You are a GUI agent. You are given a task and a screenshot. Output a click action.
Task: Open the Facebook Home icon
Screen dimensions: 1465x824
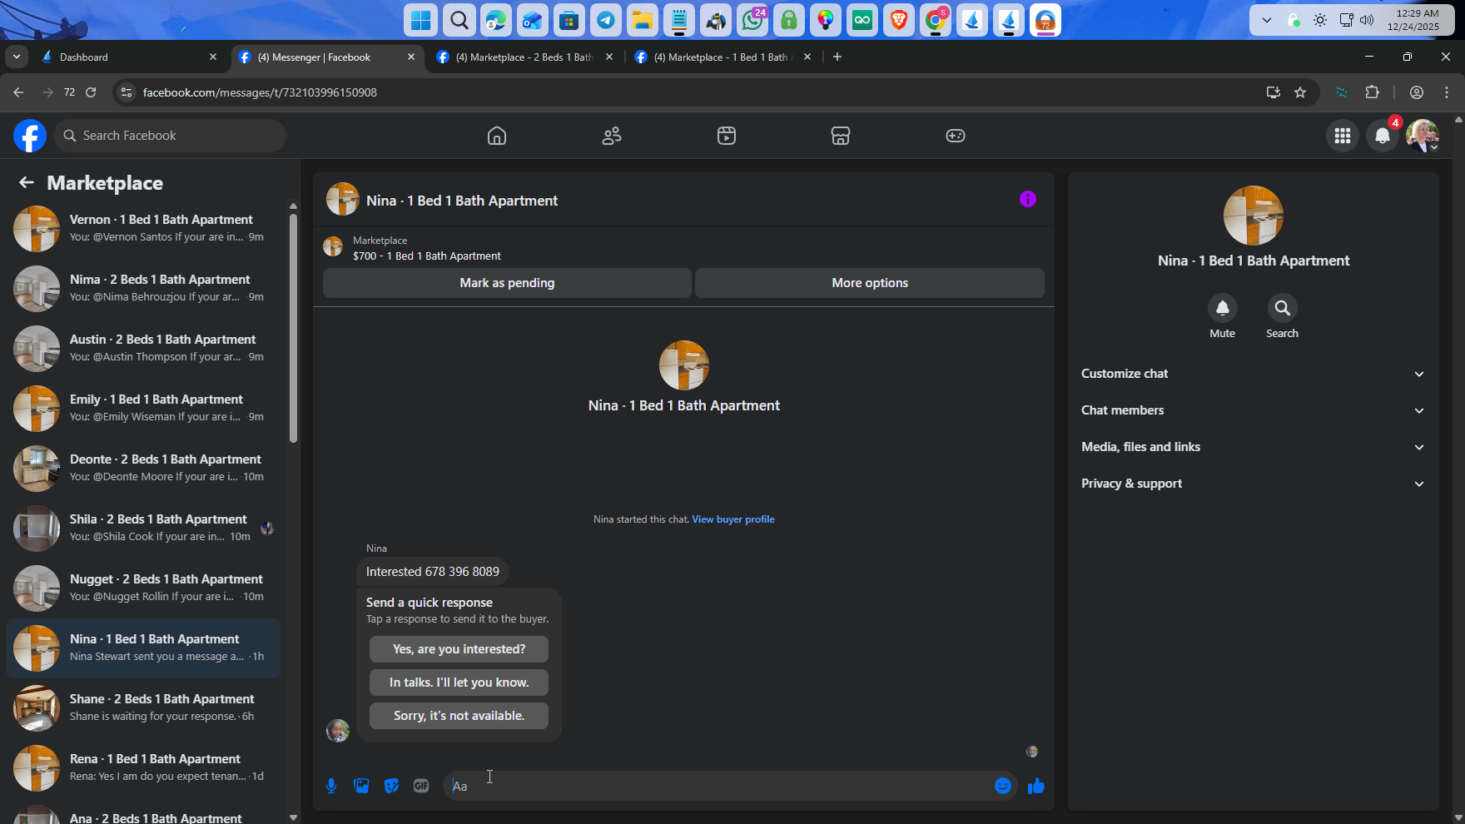coord(497,136)
